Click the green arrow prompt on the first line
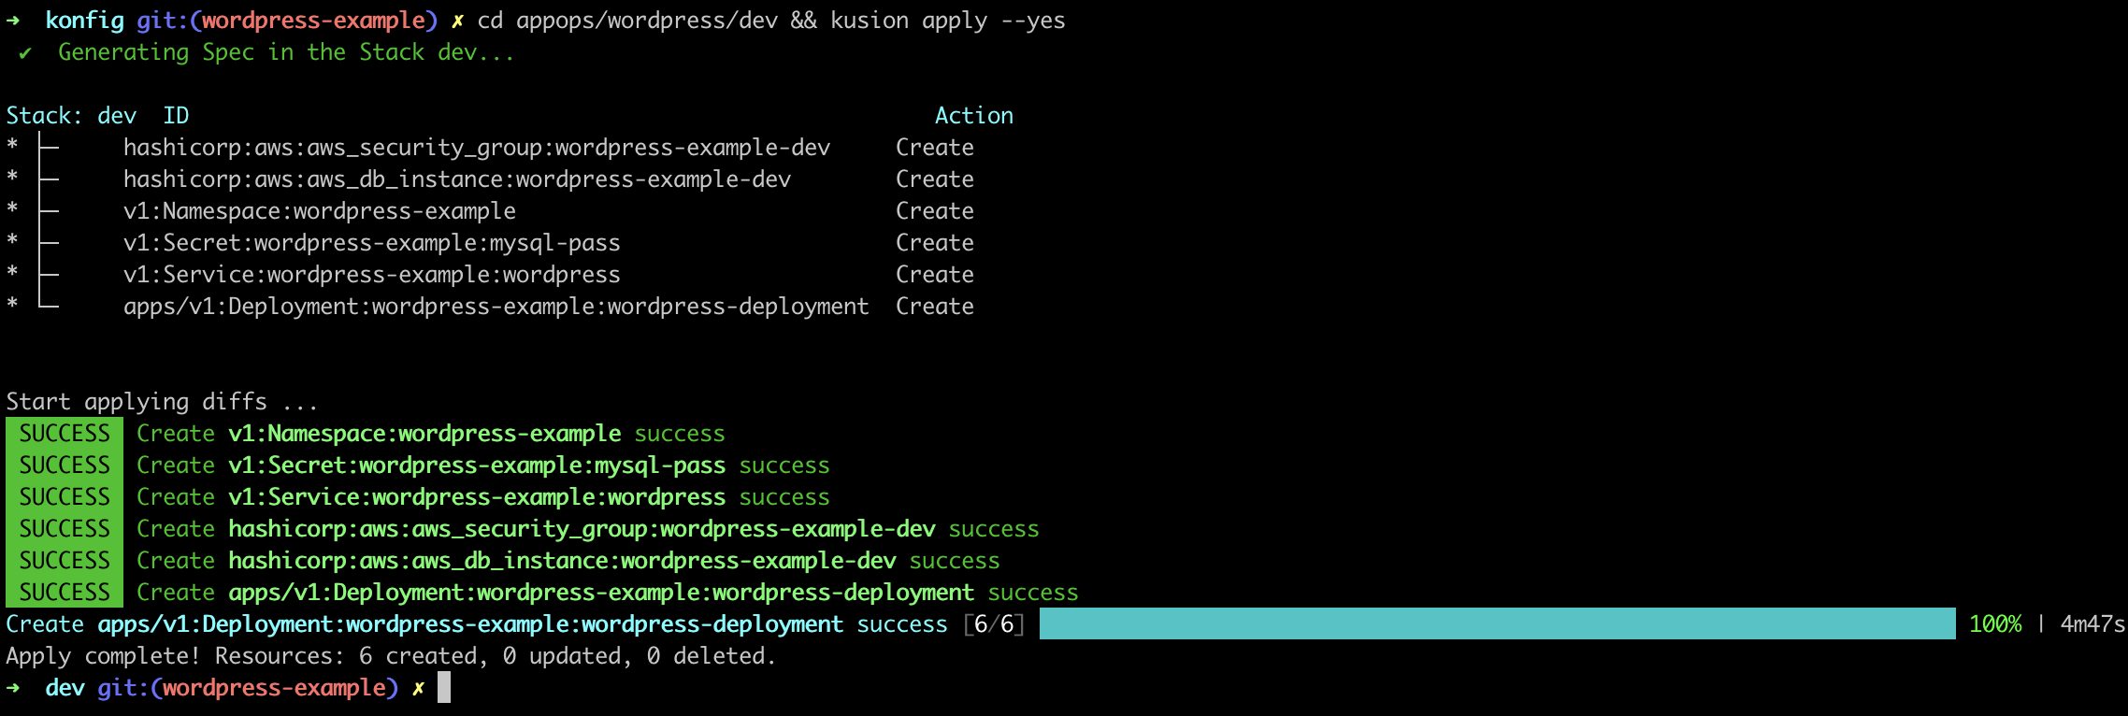This screenshot has width=2128, height=716. point(13,21)
